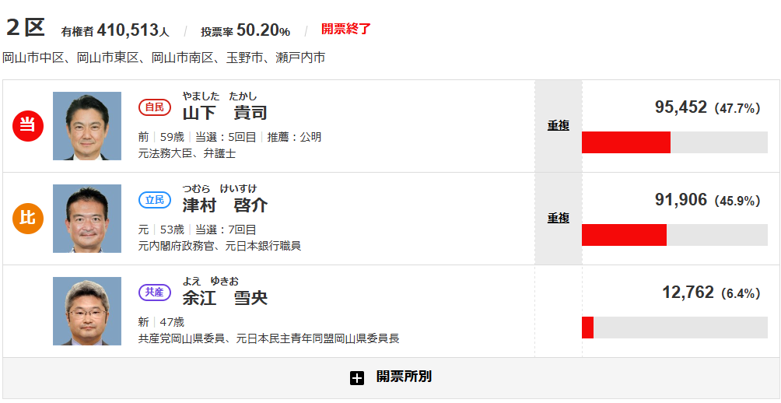This screenshot has width=781, height=403.
Task: Open 津村 啓介 candidate photo
Action: 87,219
